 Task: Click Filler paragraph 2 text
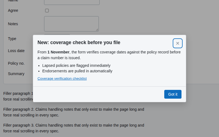pos(74,112)
